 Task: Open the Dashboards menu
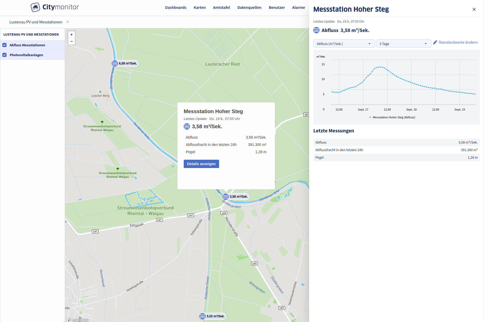click(176, 8)
